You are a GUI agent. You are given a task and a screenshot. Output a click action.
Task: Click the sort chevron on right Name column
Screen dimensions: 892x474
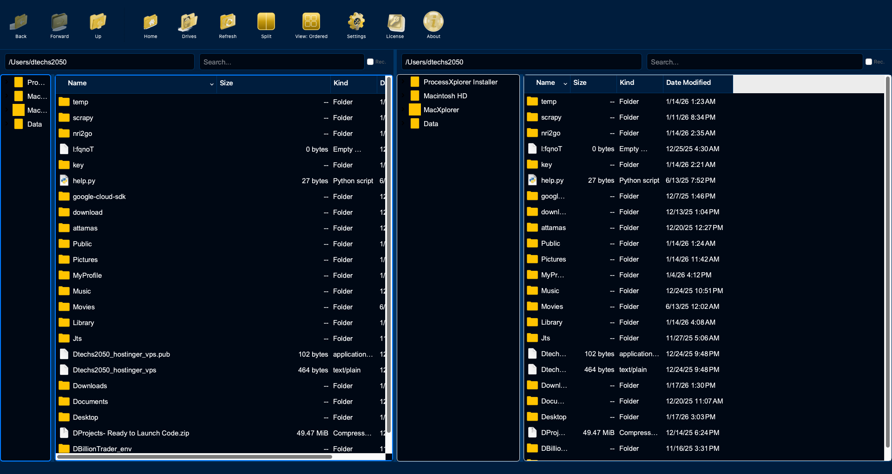(x=565, y=84)
